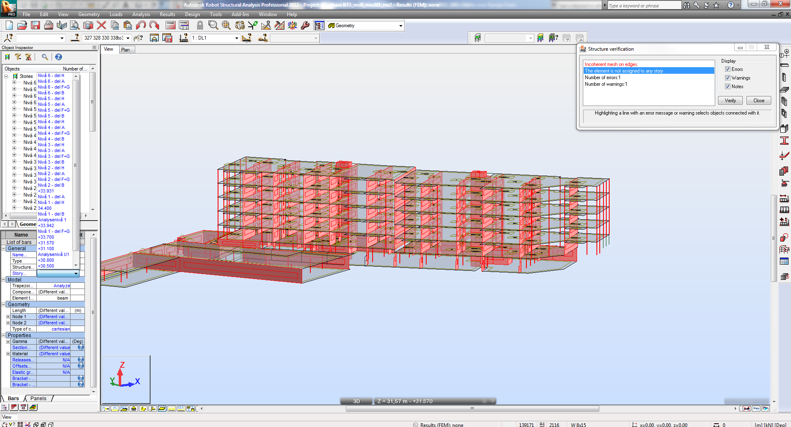Image resolution: width=791 pixels, height=427 pixels.
Task: Open the Results menu
Action: point(167,14)
